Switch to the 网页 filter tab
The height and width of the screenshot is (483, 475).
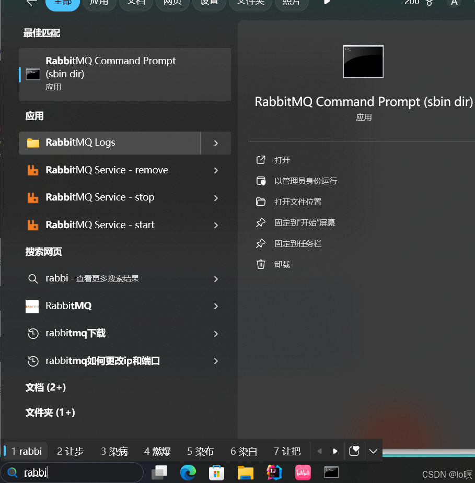click(x=172, y=3)
